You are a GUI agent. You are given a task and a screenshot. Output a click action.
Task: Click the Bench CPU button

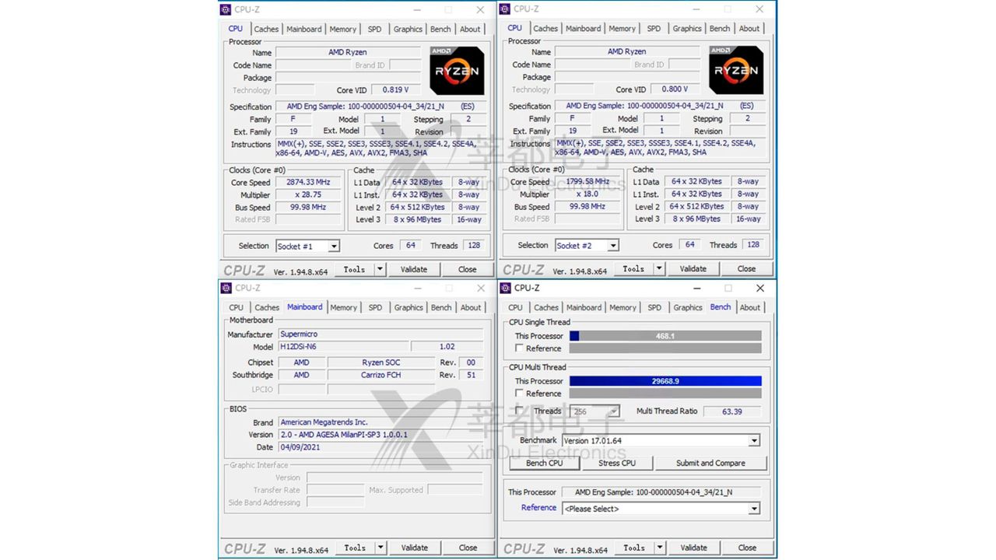(x=545, y=463)
